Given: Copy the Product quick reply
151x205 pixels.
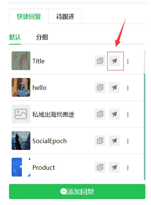Looking at the screenshot, I should 100,167.
